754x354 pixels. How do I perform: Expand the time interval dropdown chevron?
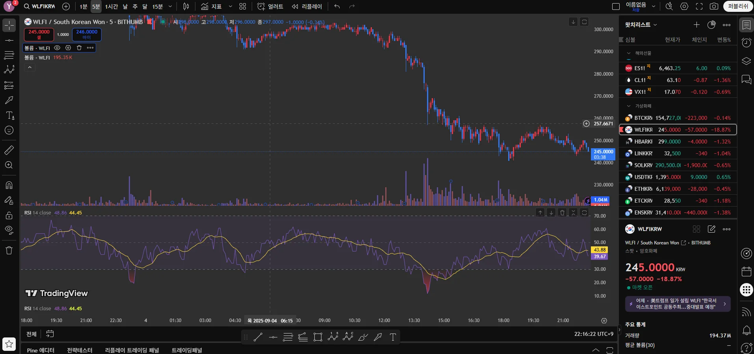170,6
